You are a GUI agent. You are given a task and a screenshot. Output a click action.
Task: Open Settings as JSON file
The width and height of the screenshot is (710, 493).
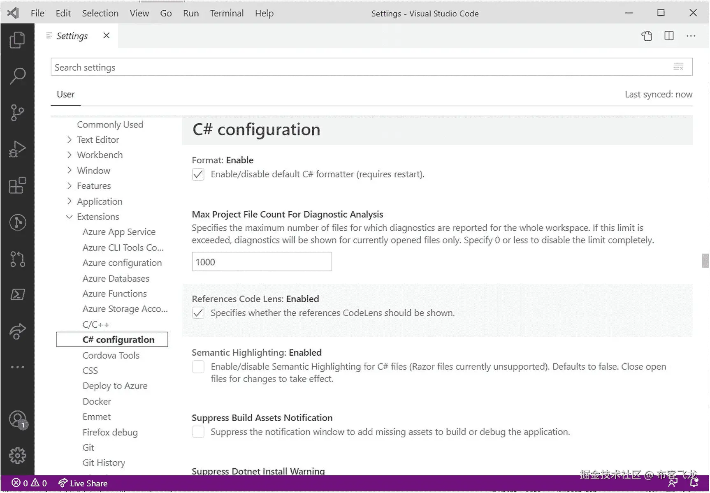coord(647,36)
